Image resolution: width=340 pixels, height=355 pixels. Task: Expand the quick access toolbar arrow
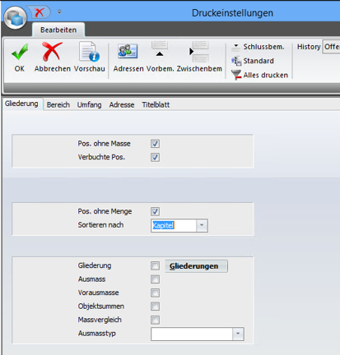pyautogui.click(x=59, y=12)
